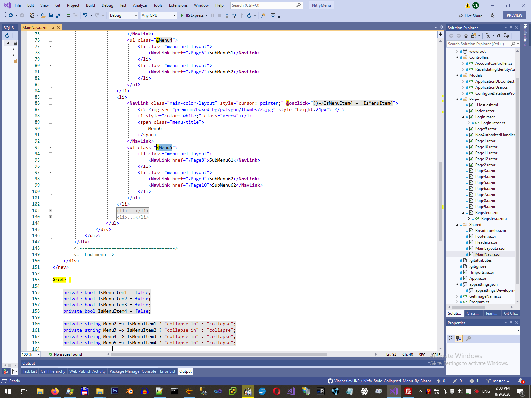
Task: Open the Any CPU platform dropdown
Action: (x=159, y=15)
